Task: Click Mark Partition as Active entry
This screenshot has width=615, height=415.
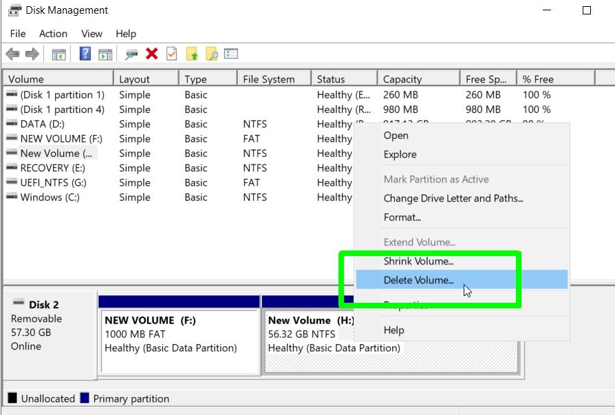Action: click(x=462, y=179)
